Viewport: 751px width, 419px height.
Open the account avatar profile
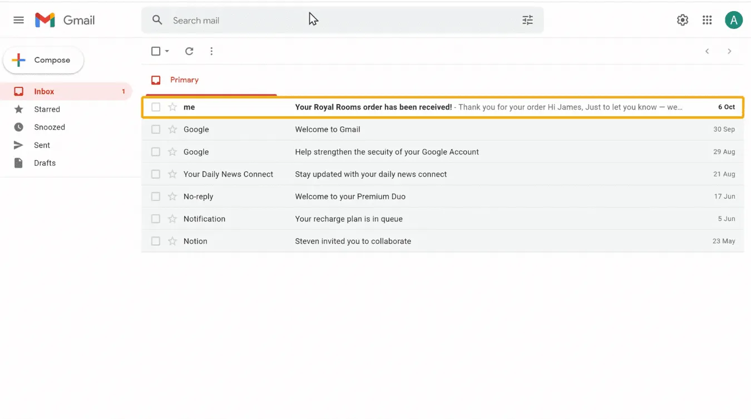point(734,20)
